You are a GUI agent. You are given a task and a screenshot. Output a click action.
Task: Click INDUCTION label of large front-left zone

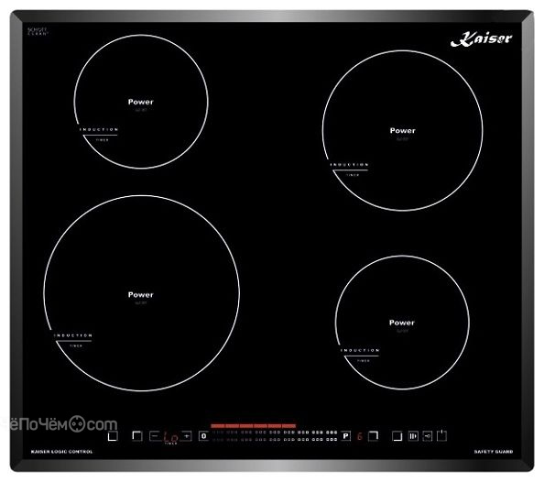(x=73, y=335)
